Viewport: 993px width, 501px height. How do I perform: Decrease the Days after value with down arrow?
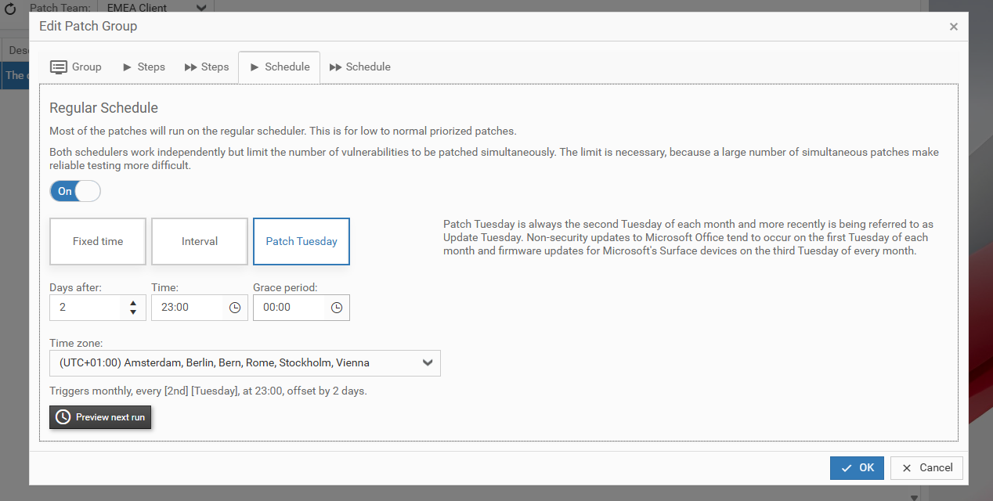133,312
